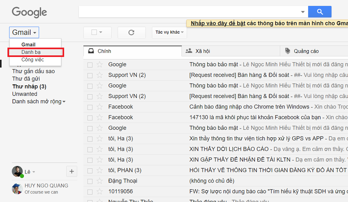Click the Google logo
The height and width of the screenshot is (202, 348).
pyautogui.click(x=29, y=12)
